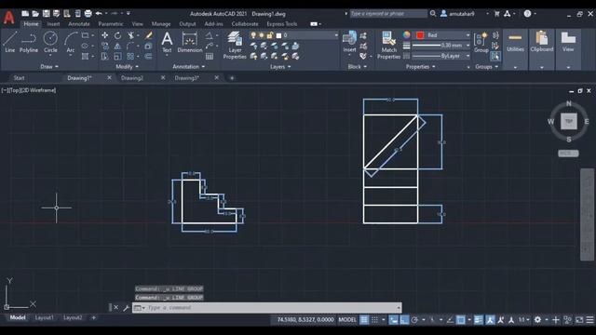This screenshot has height=335, width=596.
Task: Click the Plot print icon
Action: click(x=88, y=14)
